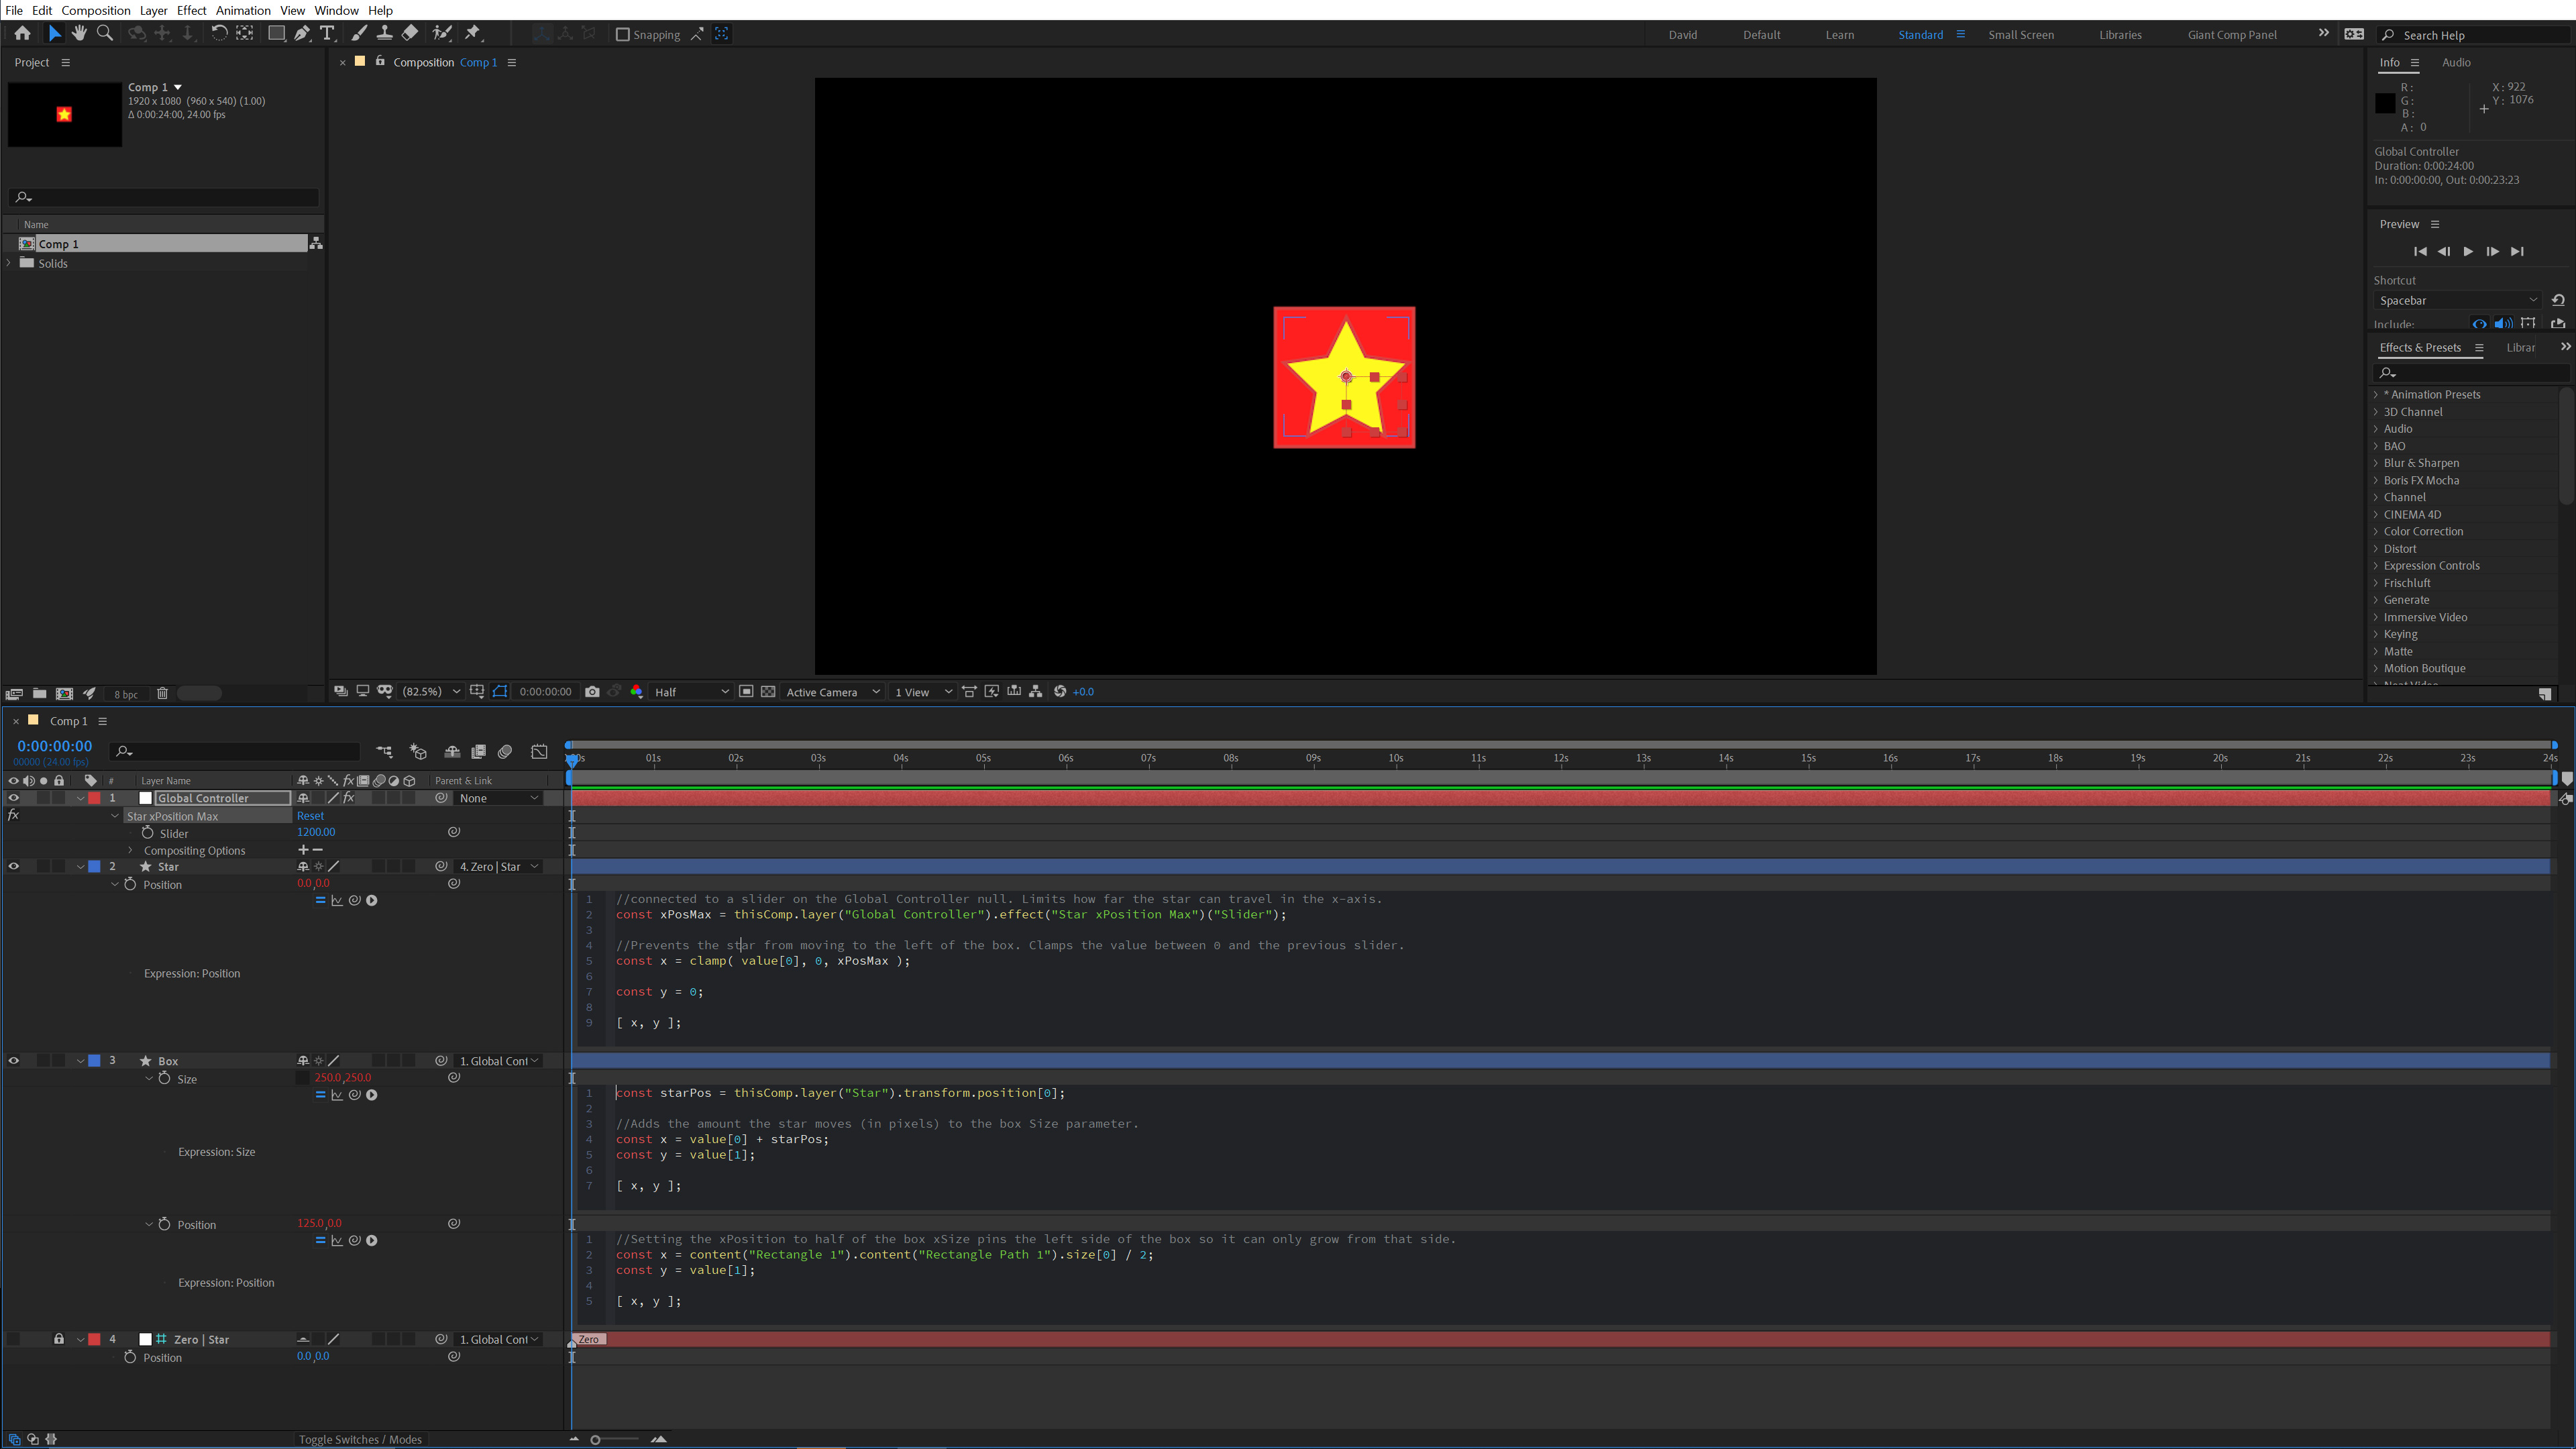Open the magnification ratio dropdown showing 82.5%
Screen dimensions: 2576x1449
click(428, 691)
